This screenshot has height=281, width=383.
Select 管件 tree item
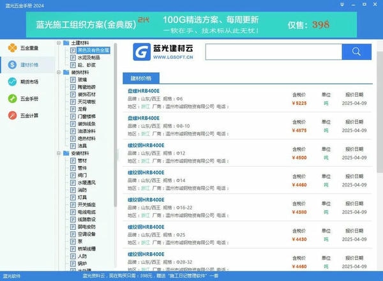pos(82,168)
